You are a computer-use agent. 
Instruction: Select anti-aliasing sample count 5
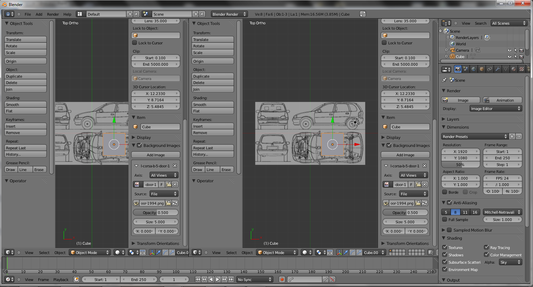[x=446, y=212]
